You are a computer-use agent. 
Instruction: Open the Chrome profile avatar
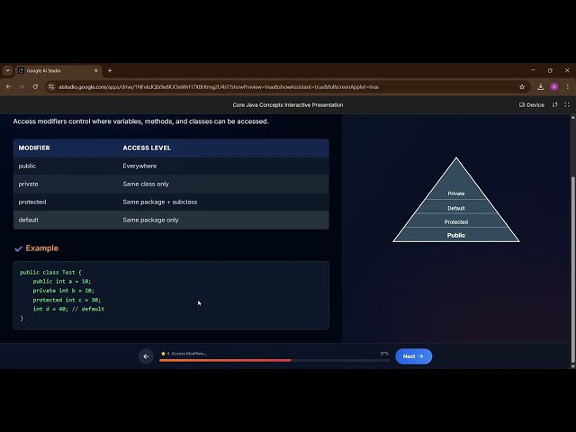click(553, 86)
